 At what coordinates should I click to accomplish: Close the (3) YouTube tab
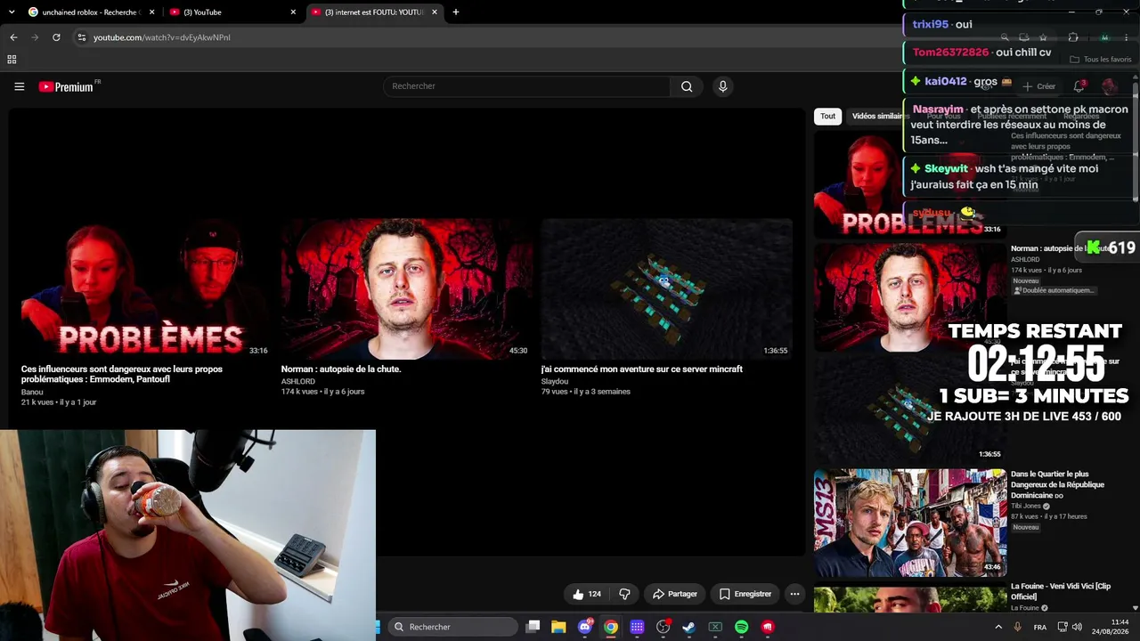coord(293,12)
